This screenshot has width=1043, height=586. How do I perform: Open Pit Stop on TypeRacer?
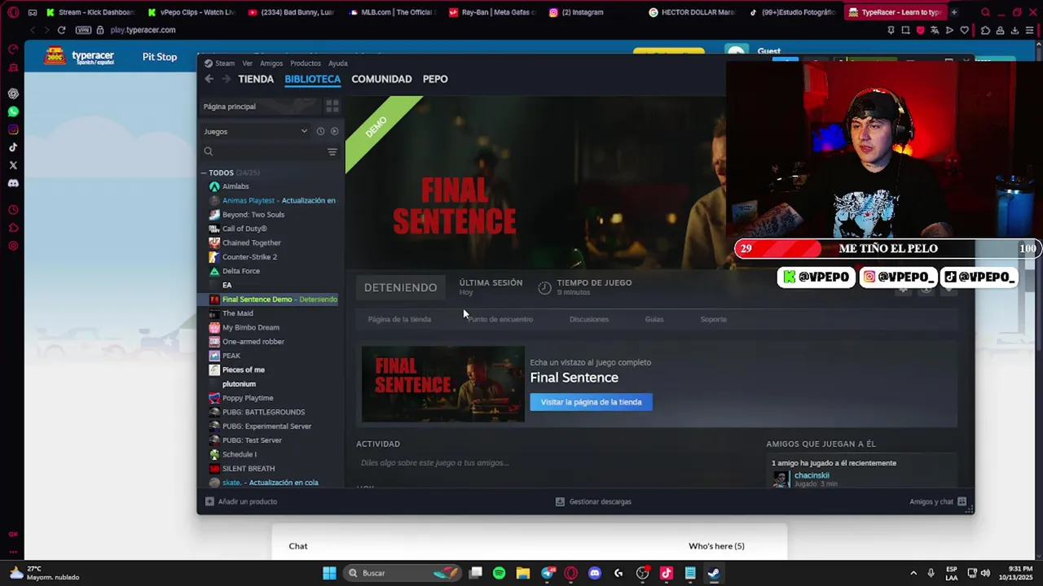click(160, 57)
